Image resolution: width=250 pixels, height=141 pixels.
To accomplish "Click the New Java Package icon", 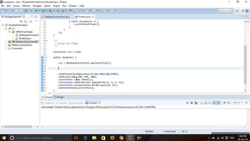I will [x=58, y=11].
